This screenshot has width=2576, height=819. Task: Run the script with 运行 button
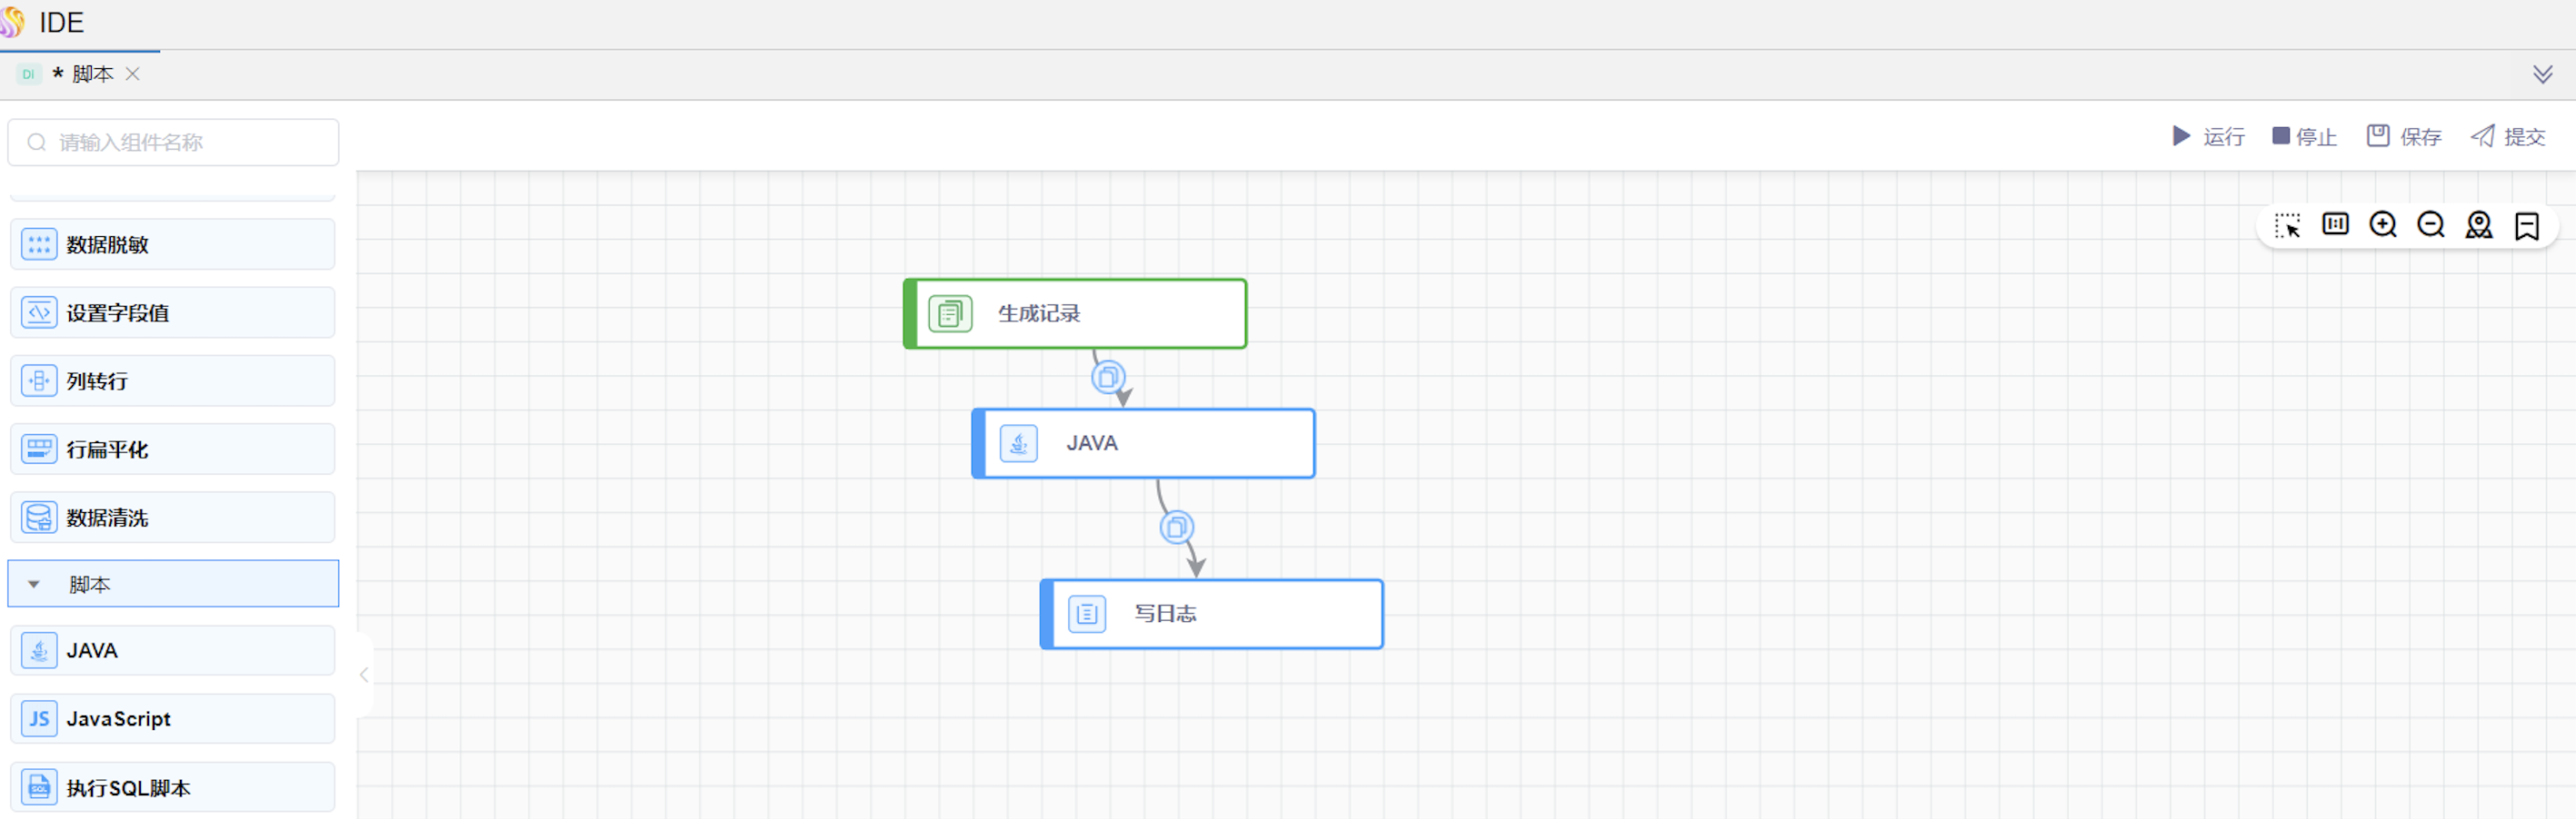tap(2208, 137)
